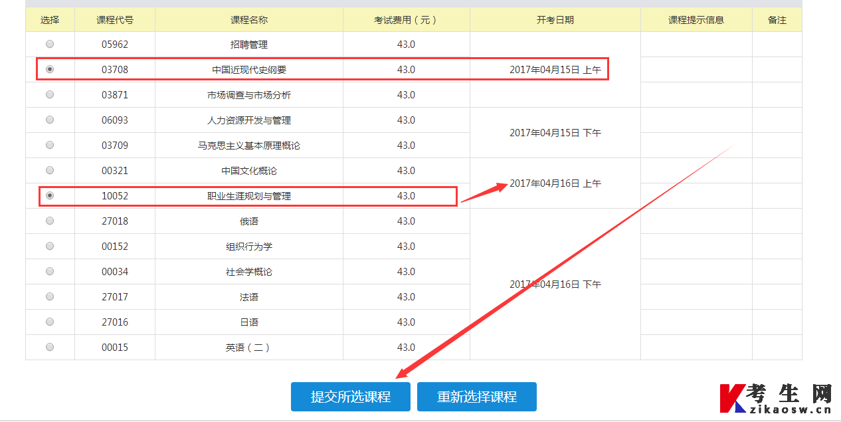Select the radio button for course 05962 招聘管理
The height and width of the screenshot is (422, 841).
pos(50,44)
